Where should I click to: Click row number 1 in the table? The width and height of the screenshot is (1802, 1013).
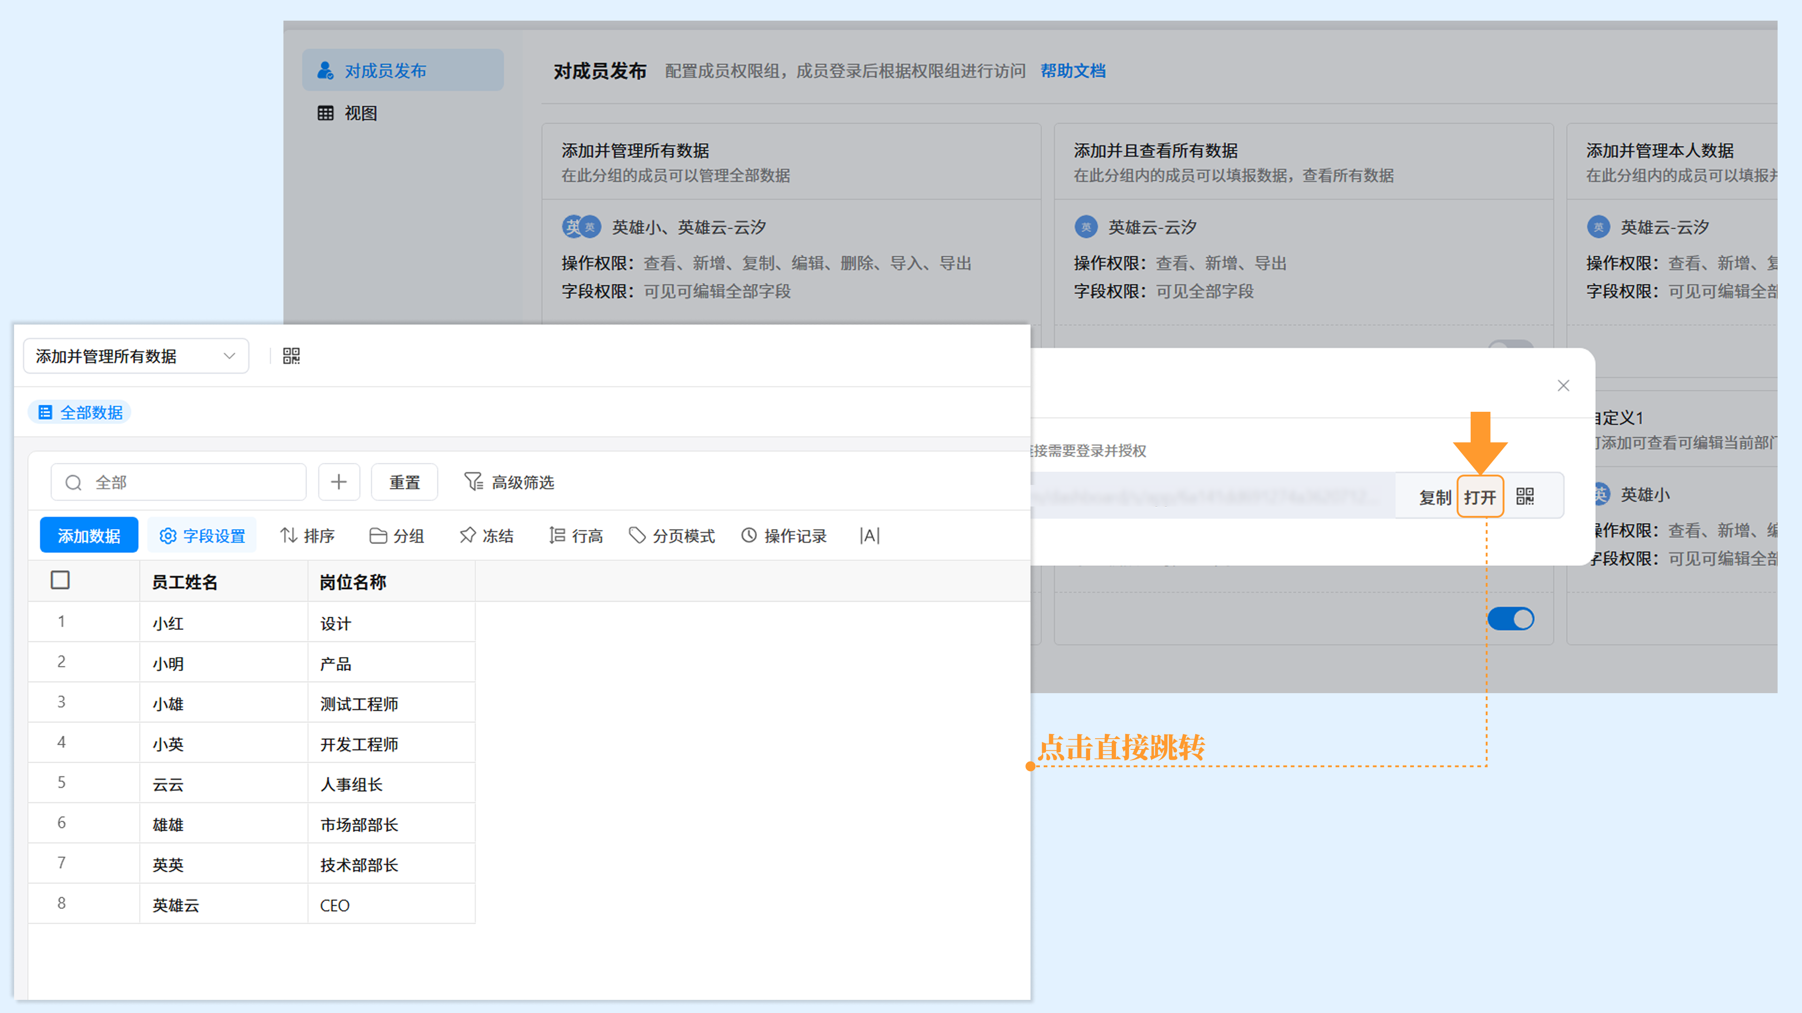pyautogui.click(x=61, y=621)
